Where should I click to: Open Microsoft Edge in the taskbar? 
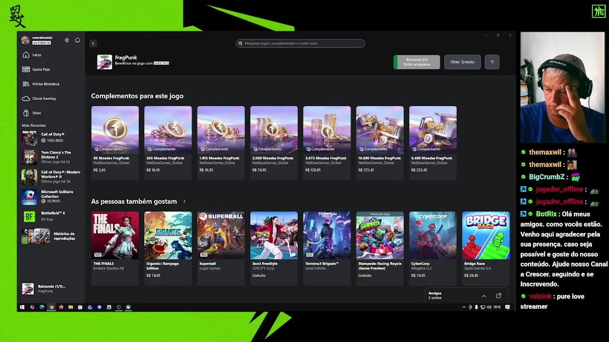click(x=42, y=307)
